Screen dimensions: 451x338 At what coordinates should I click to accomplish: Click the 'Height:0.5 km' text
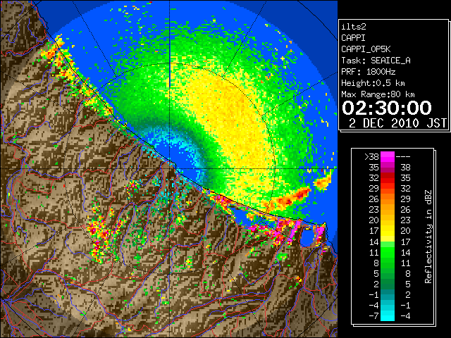point(373,83)
